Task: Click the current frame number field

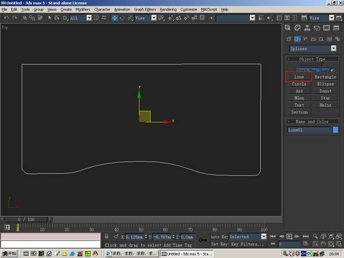Action: 289,244
